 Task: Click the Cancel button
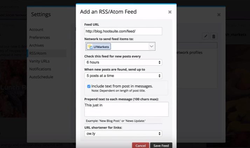pyautogui.click(x=141, y=146)
